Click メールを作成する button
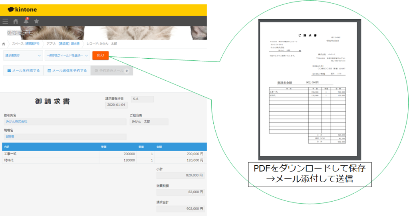This screenshot has height=216, width=409. click(x=24, y=70)
